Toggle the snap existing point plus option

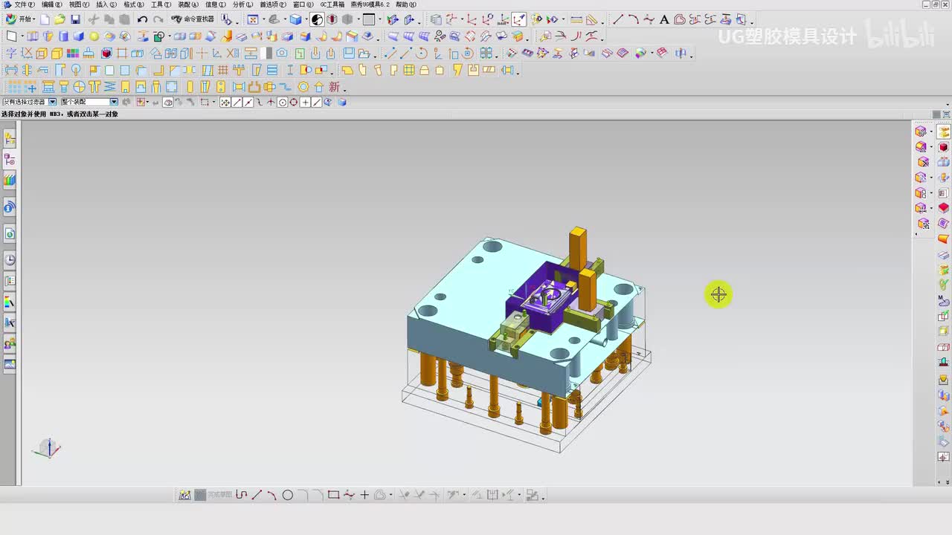[305, 103]
